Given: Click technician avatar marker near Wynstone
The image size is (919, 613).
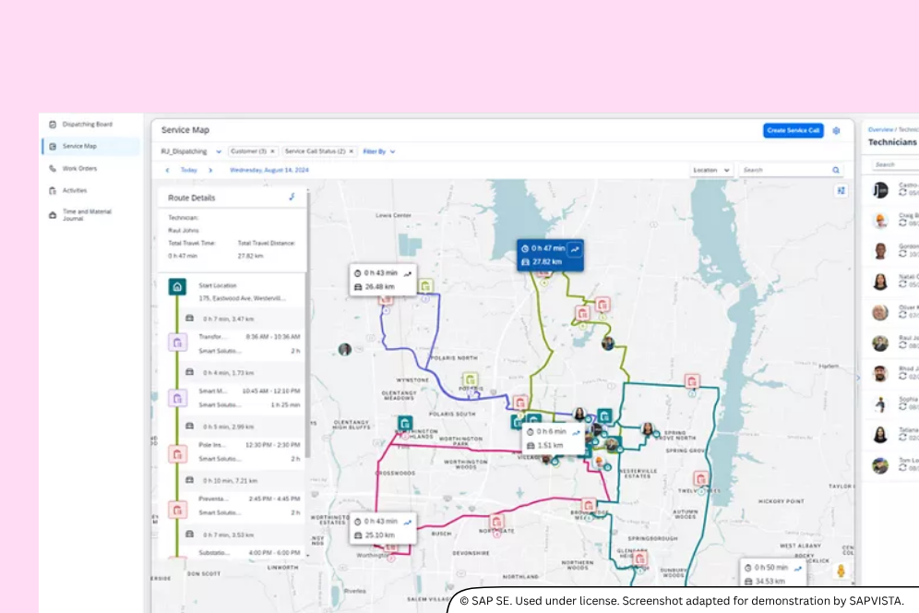Looking at the screenshot, I should [345, 350].
